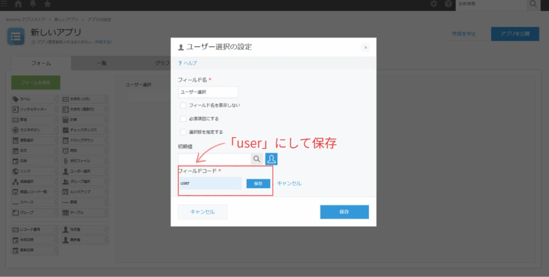Click small 保存 button beside field code

258,184
